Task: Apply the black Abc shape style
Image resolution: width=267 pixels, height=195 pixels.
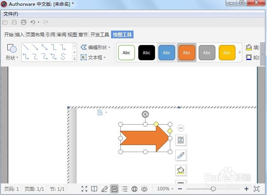Action: point(147,53)
